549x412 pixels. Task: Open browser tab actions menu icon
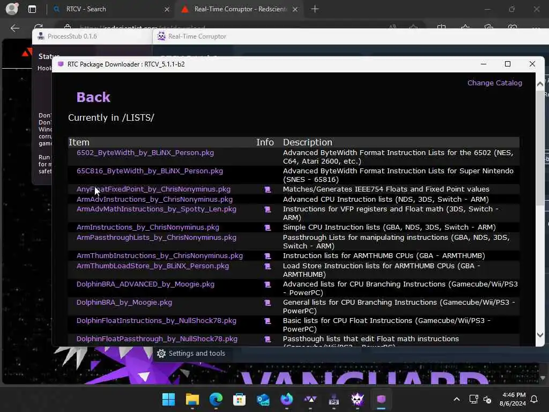(32, 9)
